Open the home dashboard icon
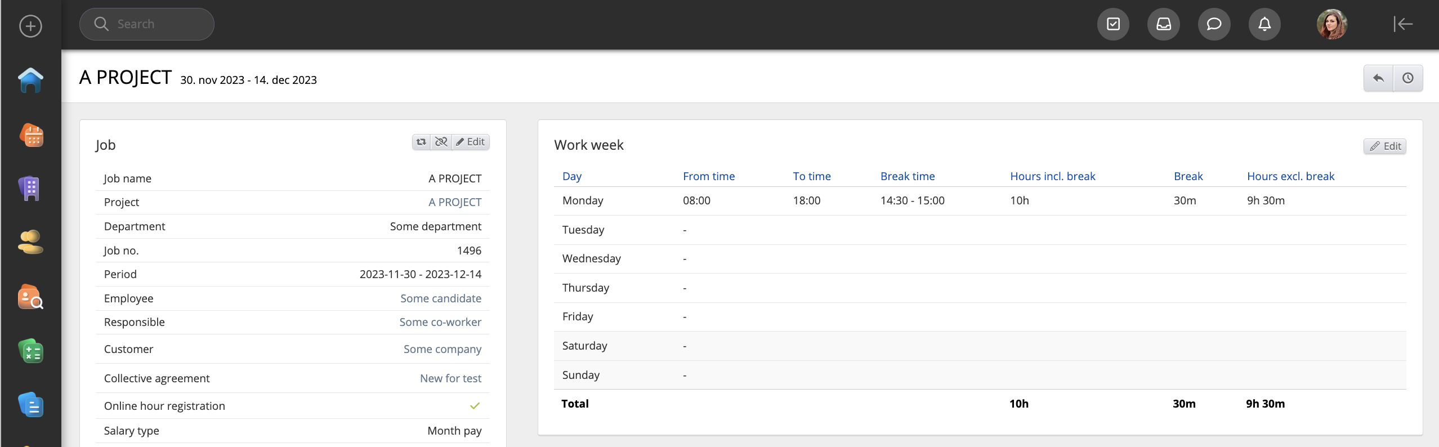The image size is (1439, 447). pos(30,80)
